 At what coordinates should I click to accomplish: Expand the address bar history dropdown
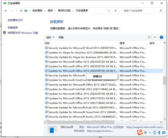point(109,11)
